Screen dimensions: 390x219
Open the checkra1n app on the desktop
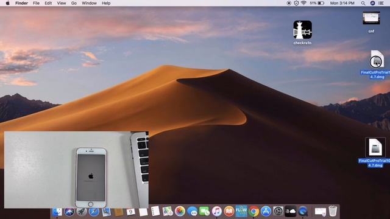coord(302,30)
